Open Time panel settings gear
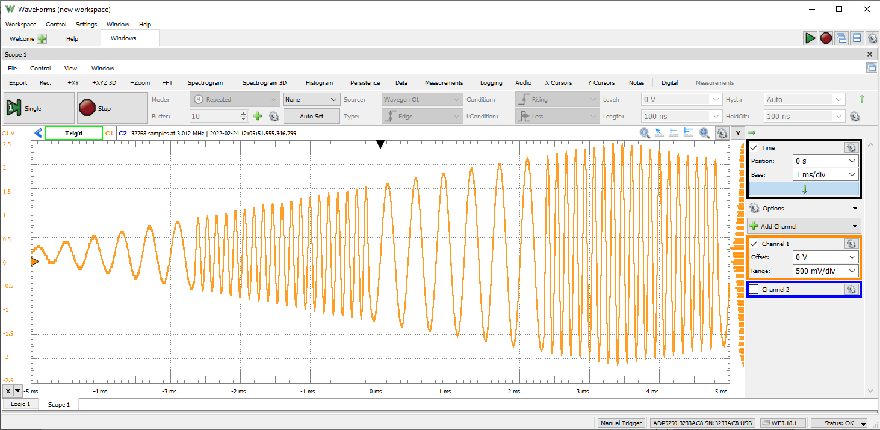 coord(851,147)
